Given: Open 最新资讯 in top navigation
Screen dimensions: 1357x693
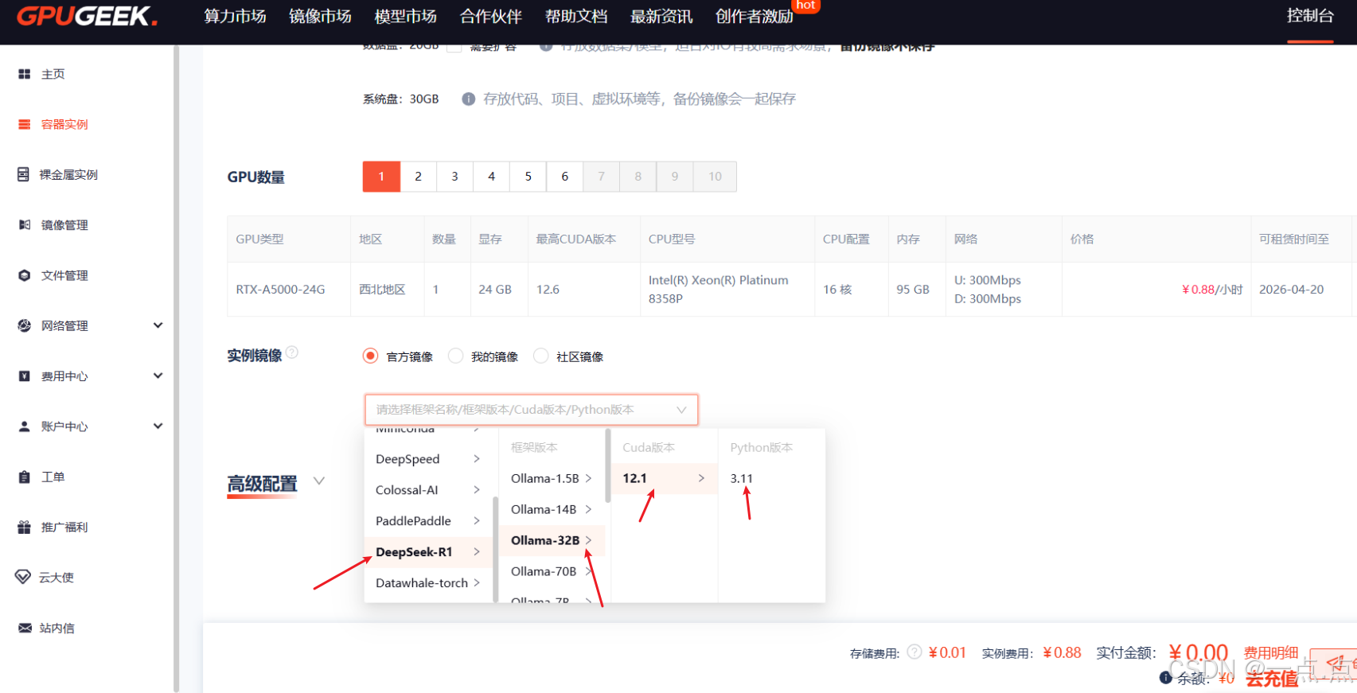Looking at the screenshot, I should click(661, 17).
